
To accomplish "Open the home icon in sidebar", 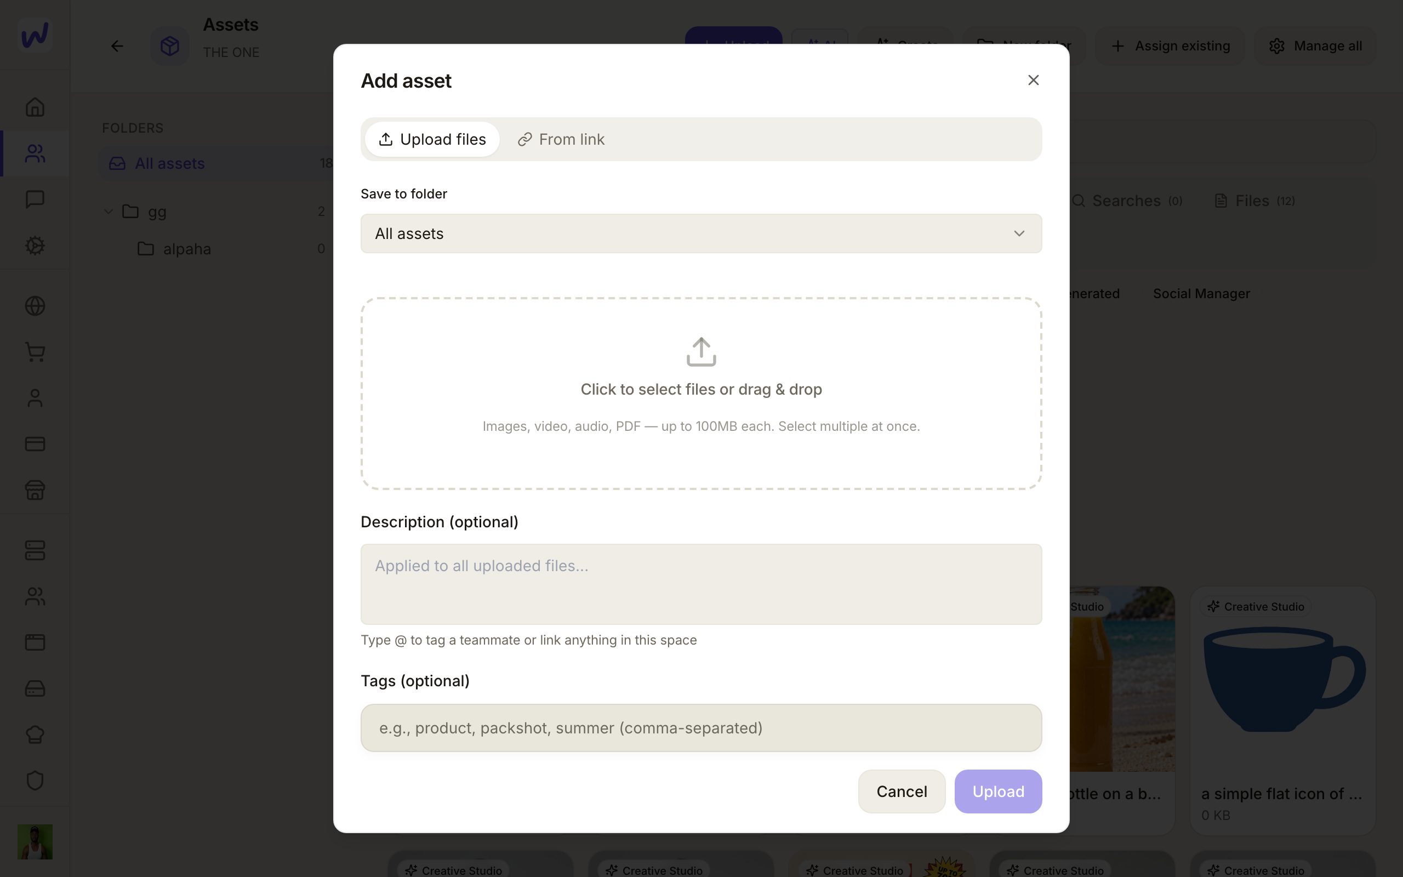I will pyautogui.click(x=35, y=107).
